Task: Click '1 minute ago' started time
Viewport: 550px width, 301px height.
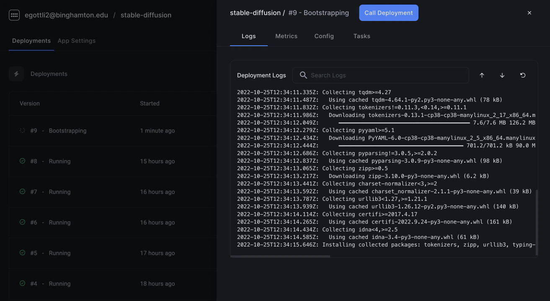Action: pos(158,131)
